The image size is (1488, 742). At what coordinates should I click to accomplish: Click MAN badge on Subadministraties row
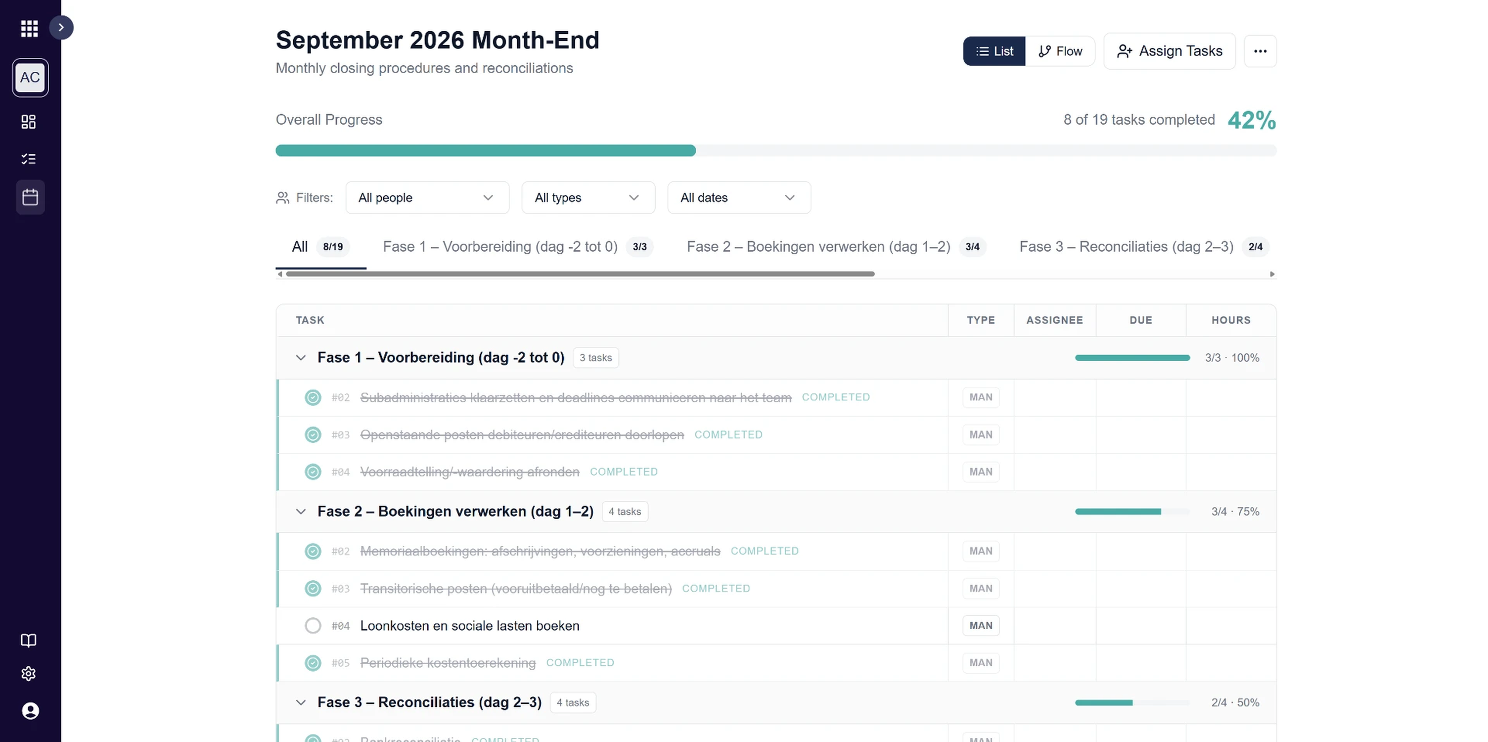pyautogui.click(x=981, y=397)
